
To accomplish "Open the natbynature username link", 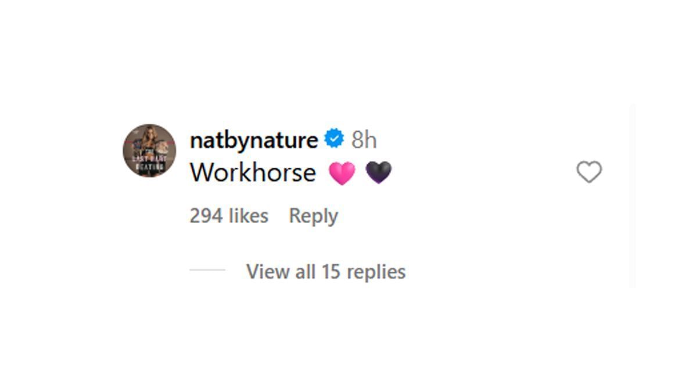I will coord(254,140).
